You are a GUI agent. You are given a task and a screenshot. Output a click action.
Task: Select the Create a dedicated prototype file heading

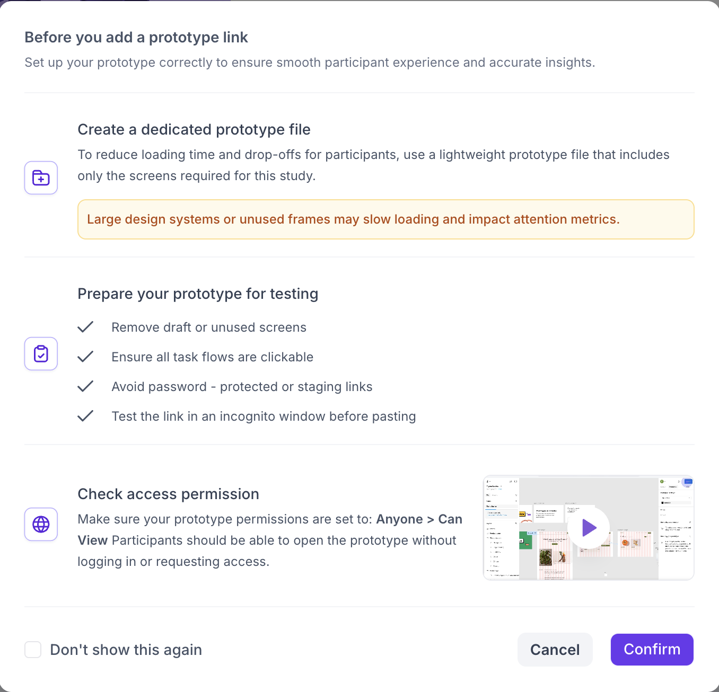point(194,129)
